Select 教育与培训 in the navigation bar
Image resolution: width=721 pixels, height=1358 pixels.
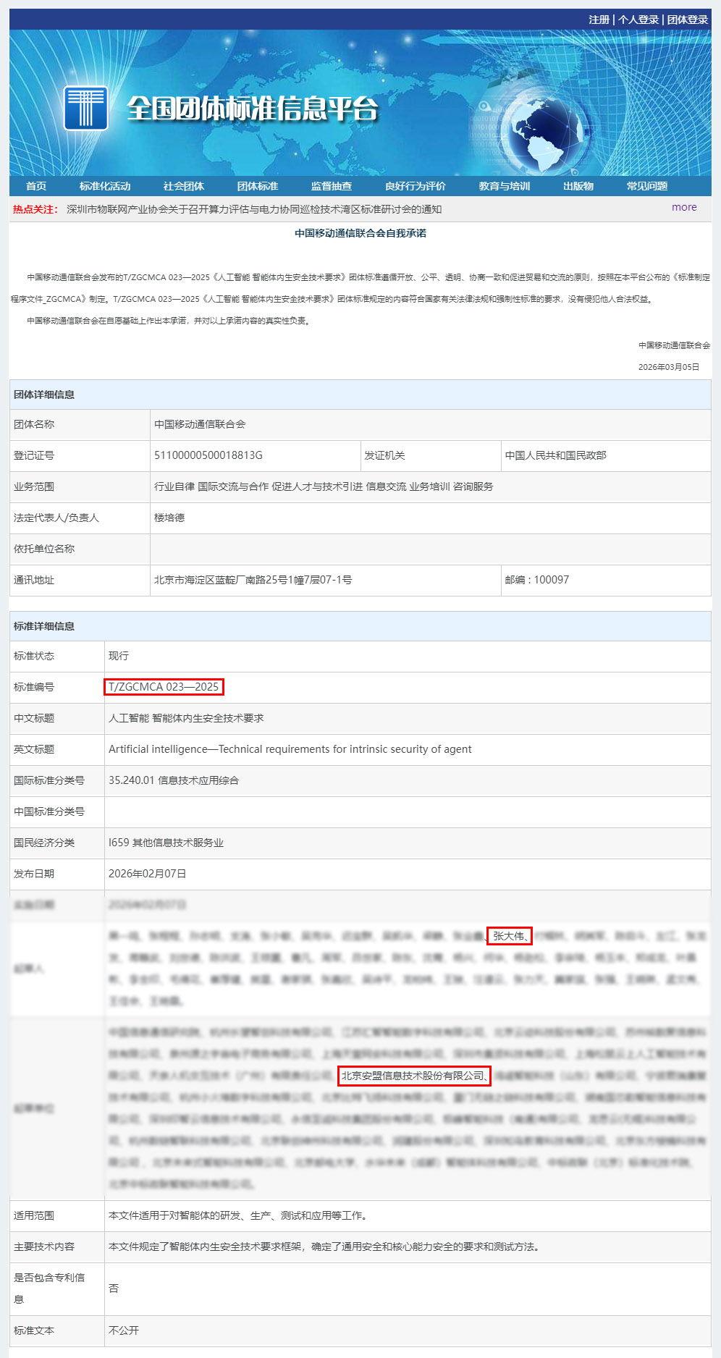coord(505,186)
